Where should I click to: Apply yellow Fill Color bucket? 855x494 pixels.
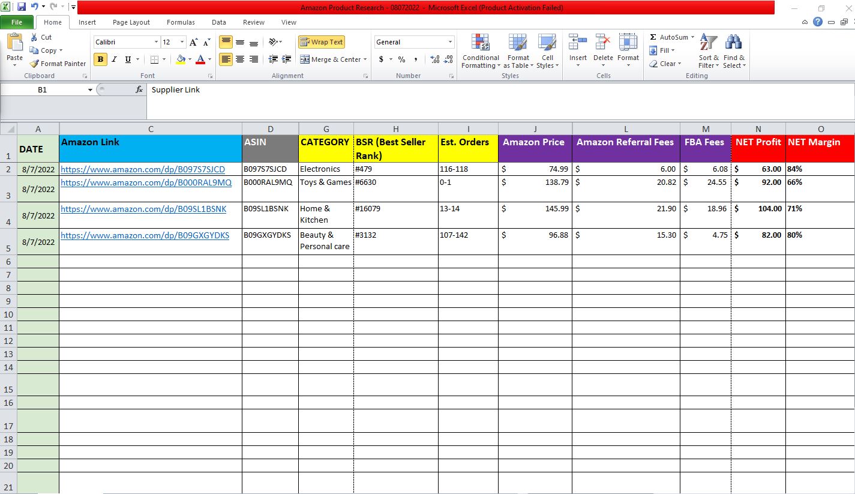[181, 59]
